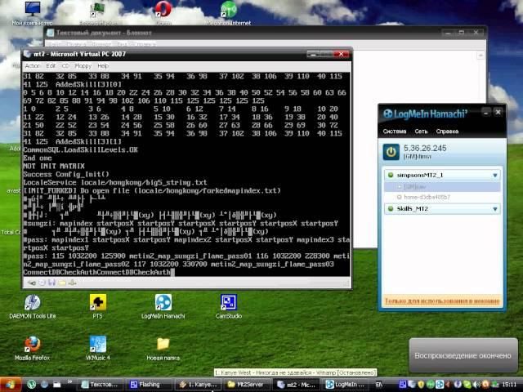
Task: Expand the Skill5_MT2 network arrow
Action: point(495,209)
